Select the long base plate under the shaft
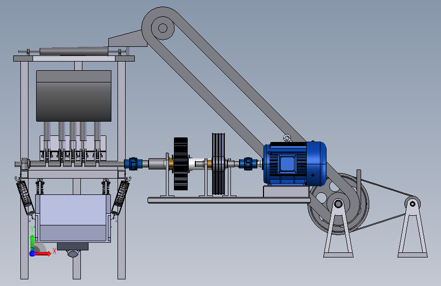441x286 pixels. click(x=229, y=200)
